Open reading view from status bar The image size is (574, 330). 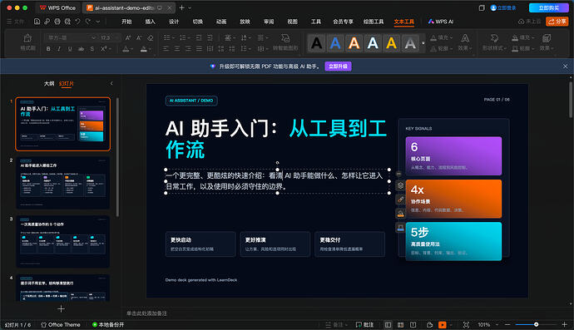(x=413, y=324)
